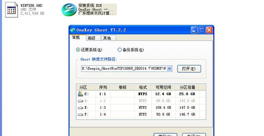The image size is (264, 136).
Task: Select the 1:1 sequence cell
Action: [x=103, y=94]
